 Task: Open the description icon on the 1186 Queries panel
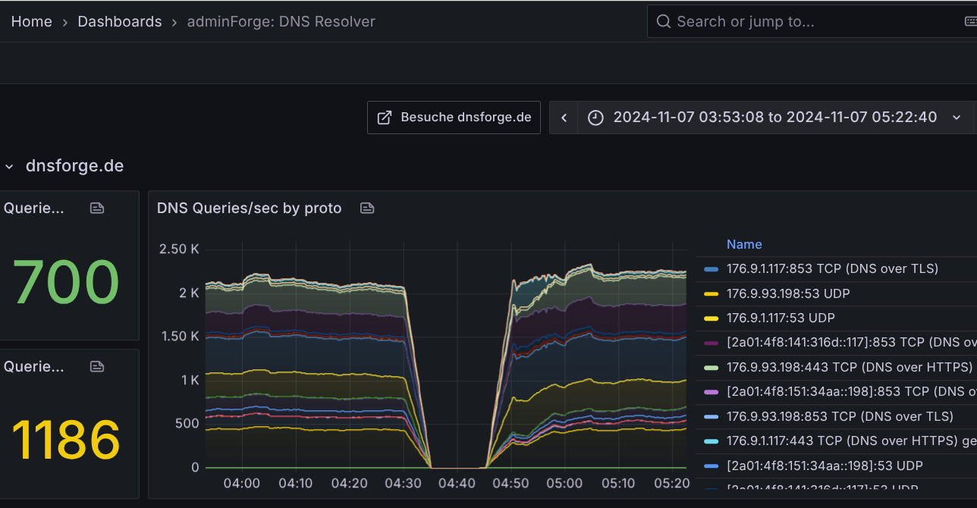click(x=97, y=366)
